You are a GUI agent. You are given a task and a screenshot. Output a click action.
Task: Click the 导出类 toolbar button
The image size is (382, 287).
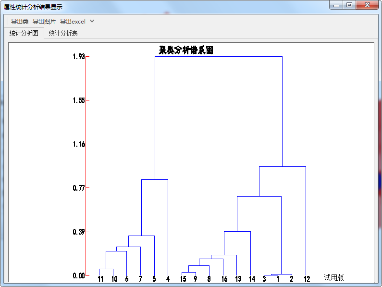(x=20, y=21)
